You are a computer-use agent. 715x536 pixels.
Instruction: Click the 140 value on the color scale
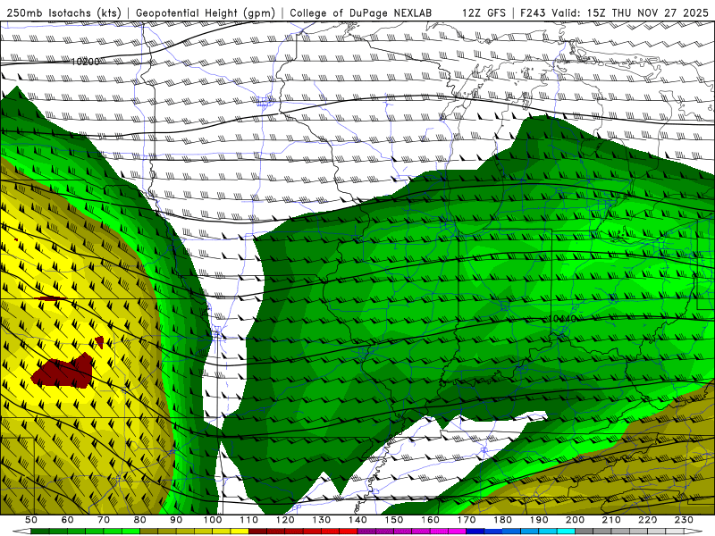pyautogui.click(x=358, y=520)
